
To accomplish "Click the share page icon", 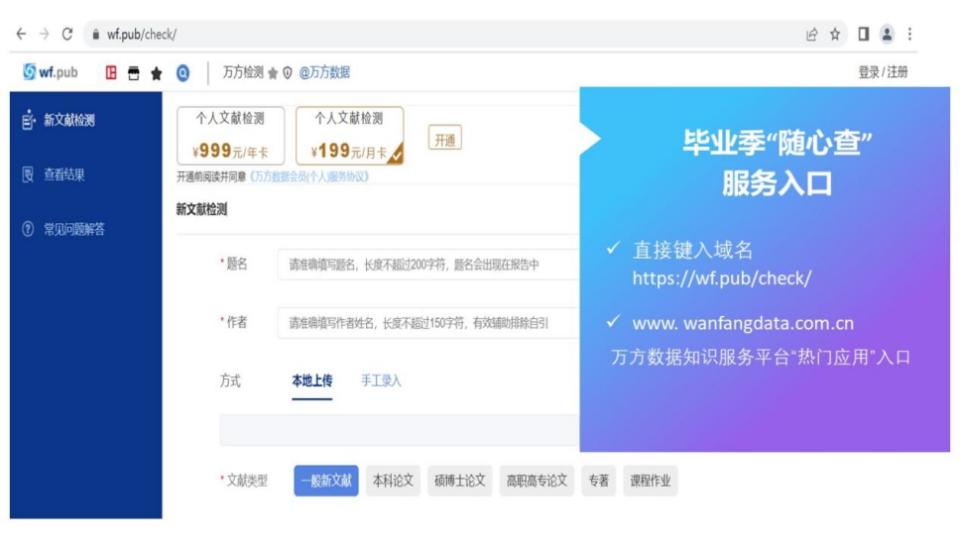I will tap(812, 35).
